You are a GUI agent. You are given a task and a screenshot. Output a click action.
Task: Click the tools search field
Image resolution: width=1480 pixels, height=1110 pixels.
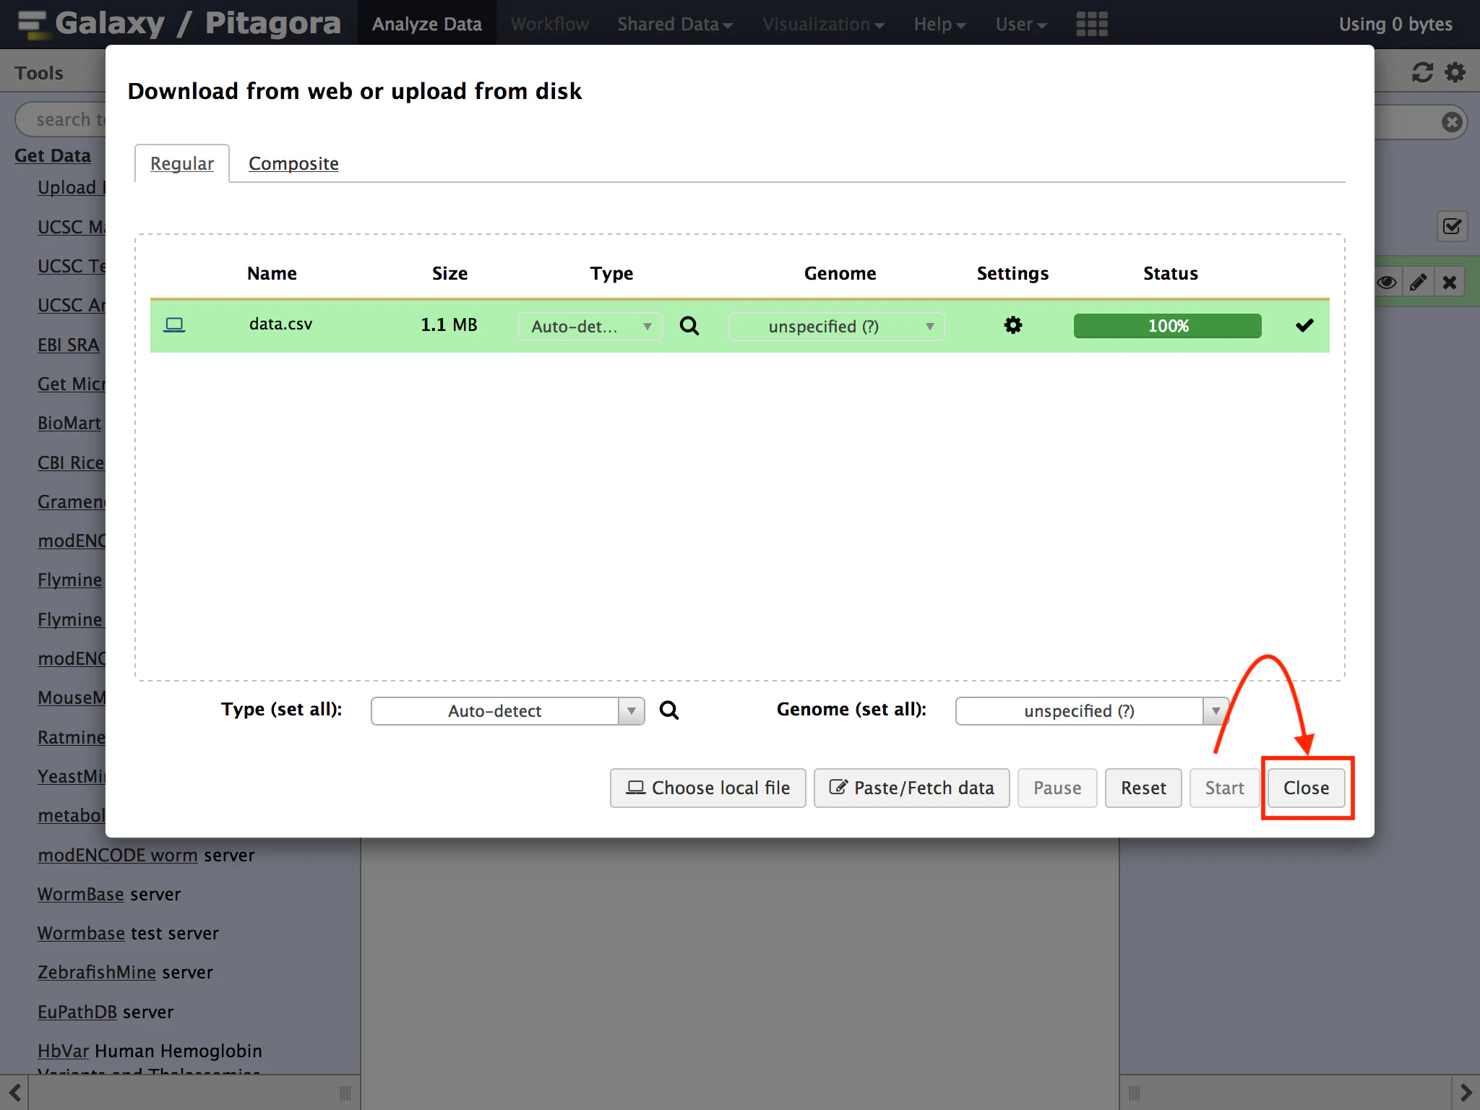pos(61,120)
